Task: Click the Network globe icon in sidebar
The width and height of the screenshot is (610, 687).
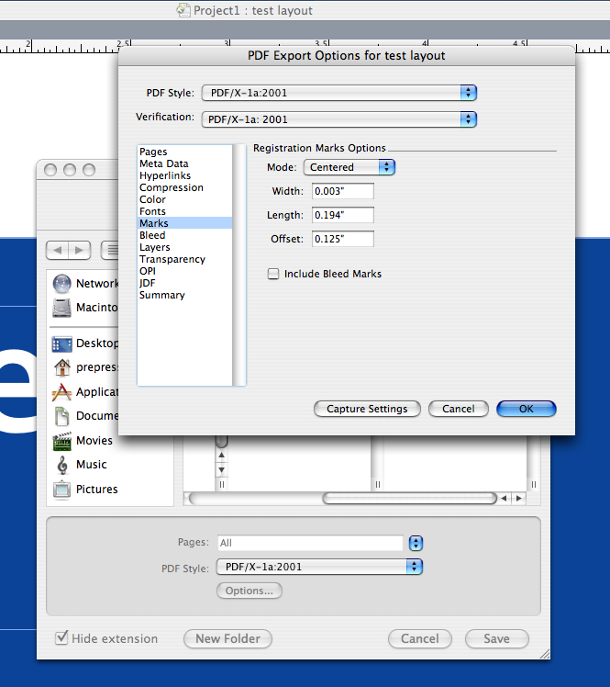Action: point(61,284)
